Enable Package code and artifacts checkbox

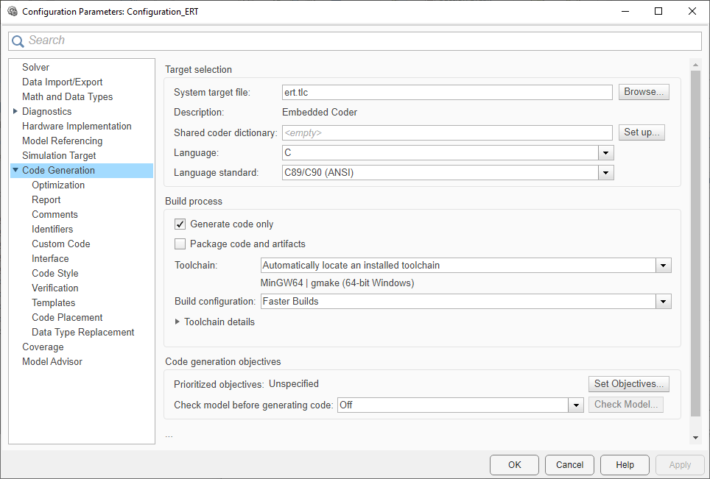pyautogui.click(x=180, y=244)
